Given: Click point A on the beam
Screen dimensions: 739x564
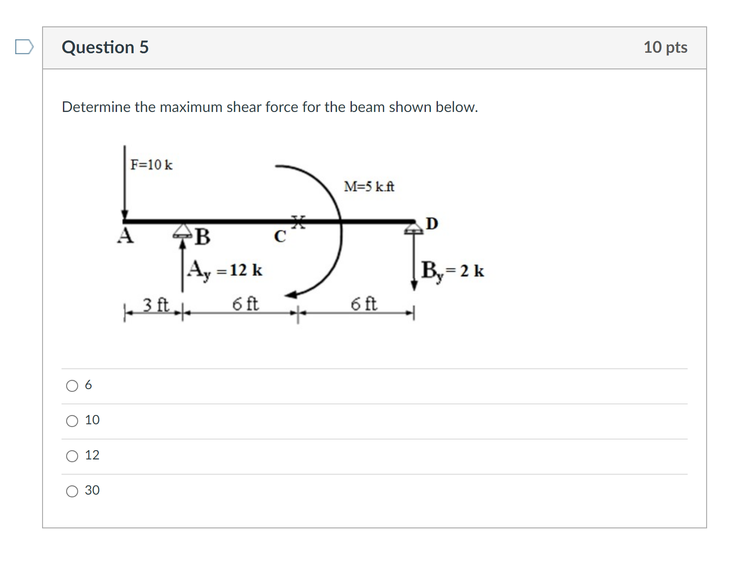Looking at the screenshot, I should [124, 234].
